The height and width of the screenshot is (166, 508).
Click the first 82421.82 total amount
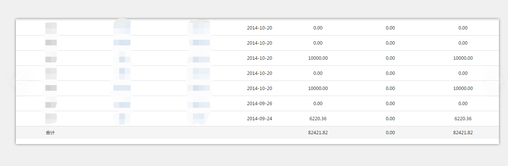(318, 133)
